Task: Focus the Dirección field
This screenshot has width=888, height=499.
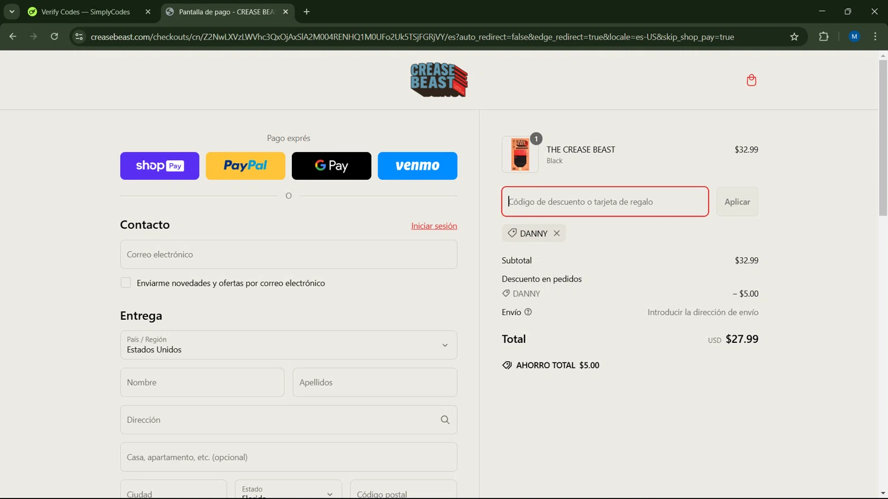Action: 288,420
